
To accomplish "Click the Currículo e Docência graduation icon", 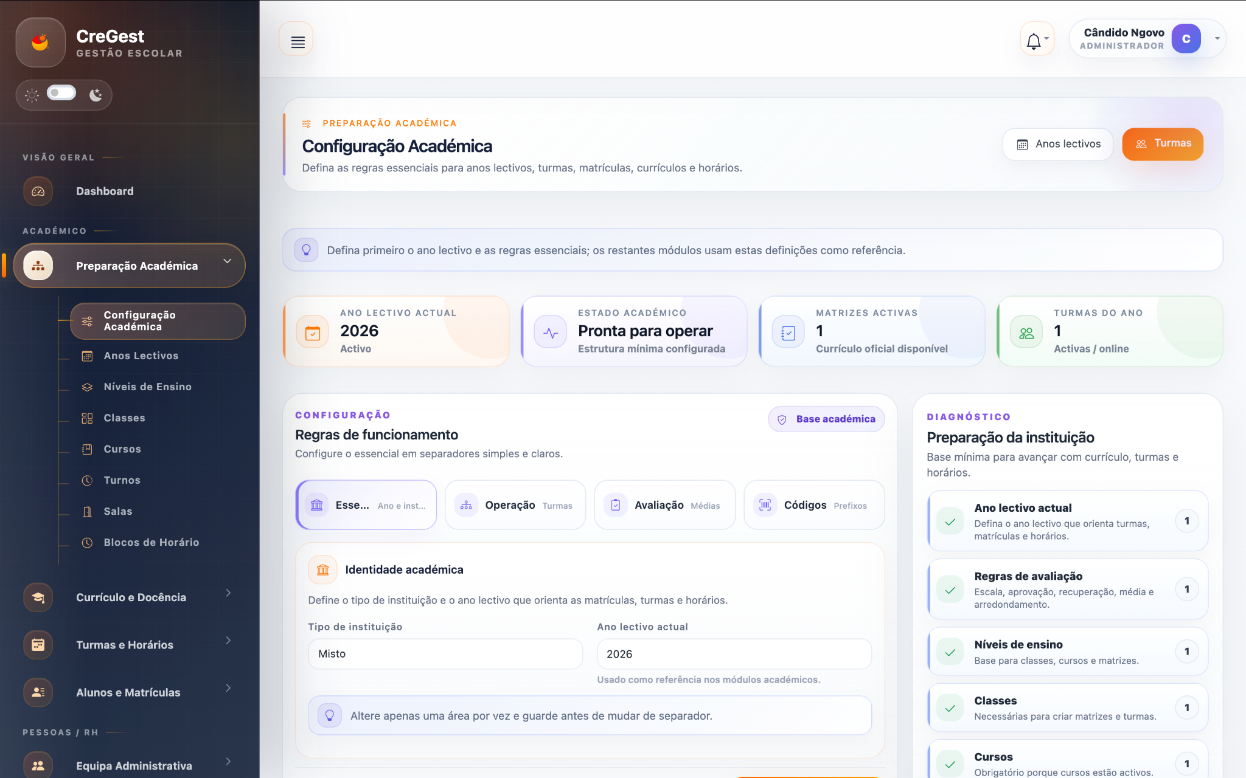I will click(38, 597).
